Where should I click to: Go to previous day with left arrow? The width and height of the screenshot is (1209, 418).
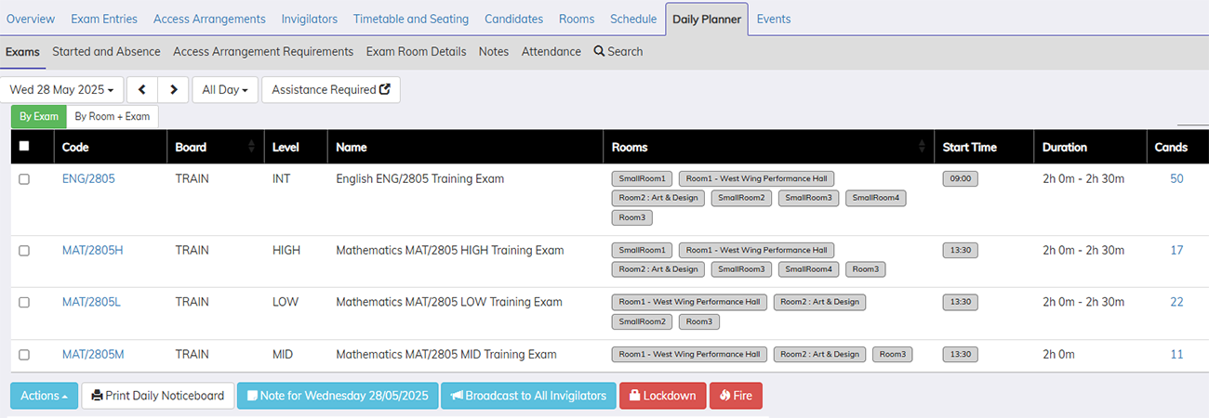[x=141, y=90]
